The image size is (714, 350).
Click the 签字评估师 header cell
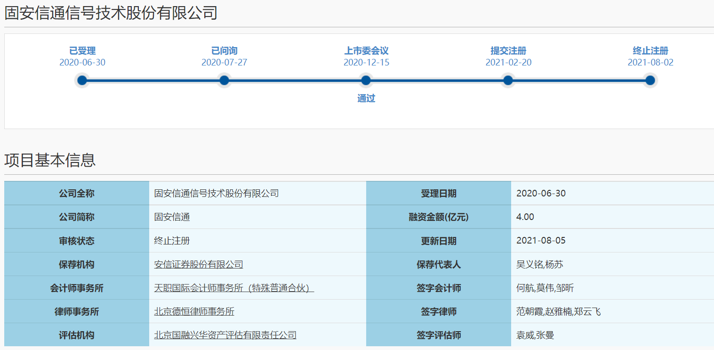[x=439, y=335]
